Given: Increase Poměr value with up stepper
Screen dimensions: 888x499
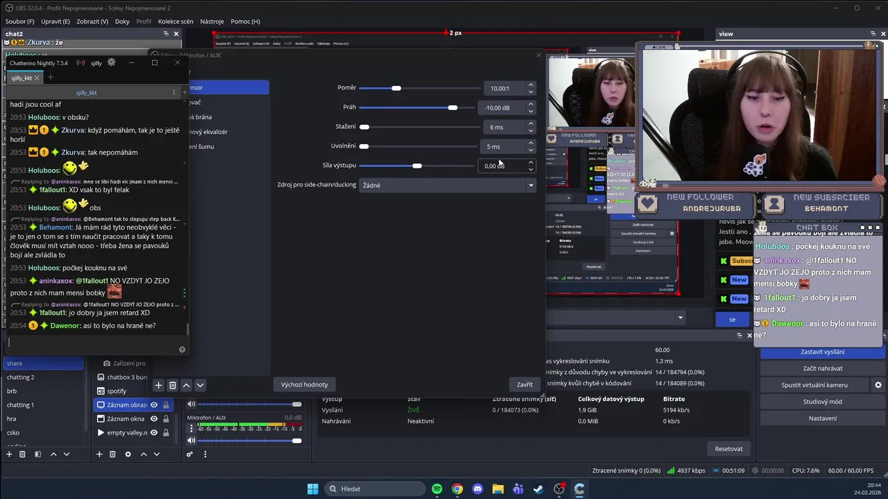Looking at the screenshot, I should (531, 85).
